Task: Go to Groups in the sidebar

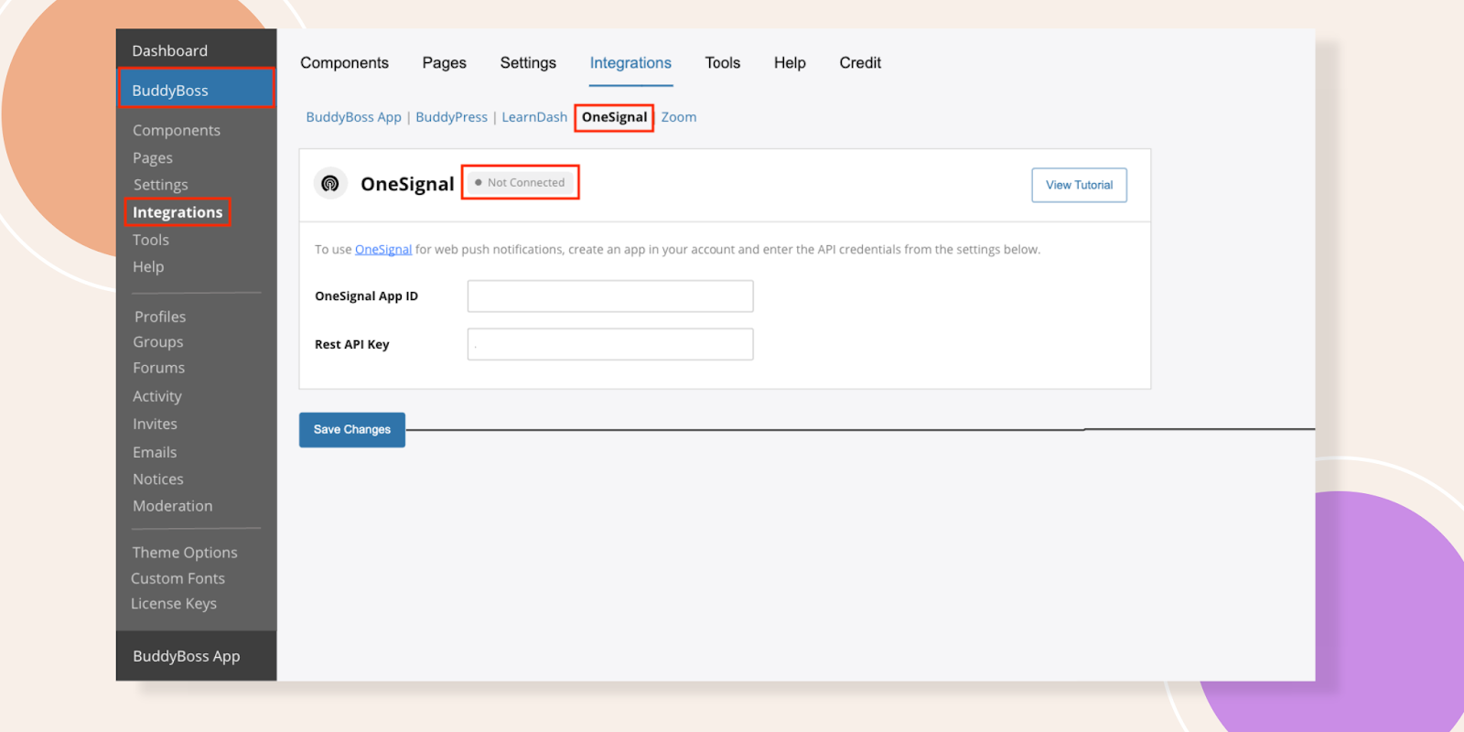Action: [157, 341]
